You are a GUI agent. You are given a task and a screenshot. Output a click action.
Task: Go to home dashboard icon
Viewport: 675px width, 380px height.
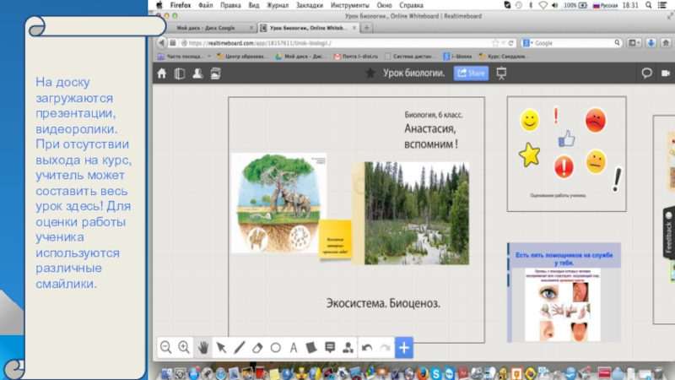162,73
